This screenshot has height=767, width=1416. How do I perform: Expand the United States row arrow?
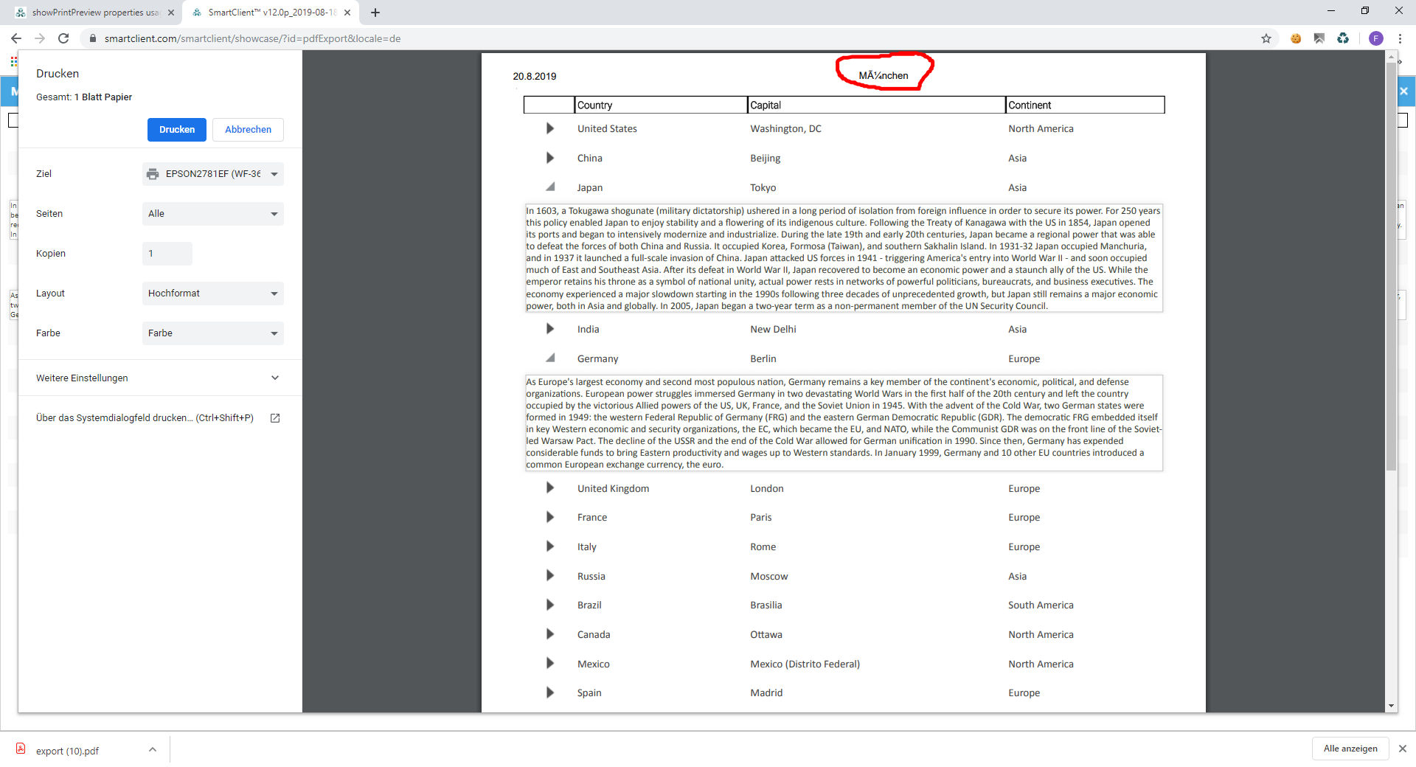[x=549, y=128]
